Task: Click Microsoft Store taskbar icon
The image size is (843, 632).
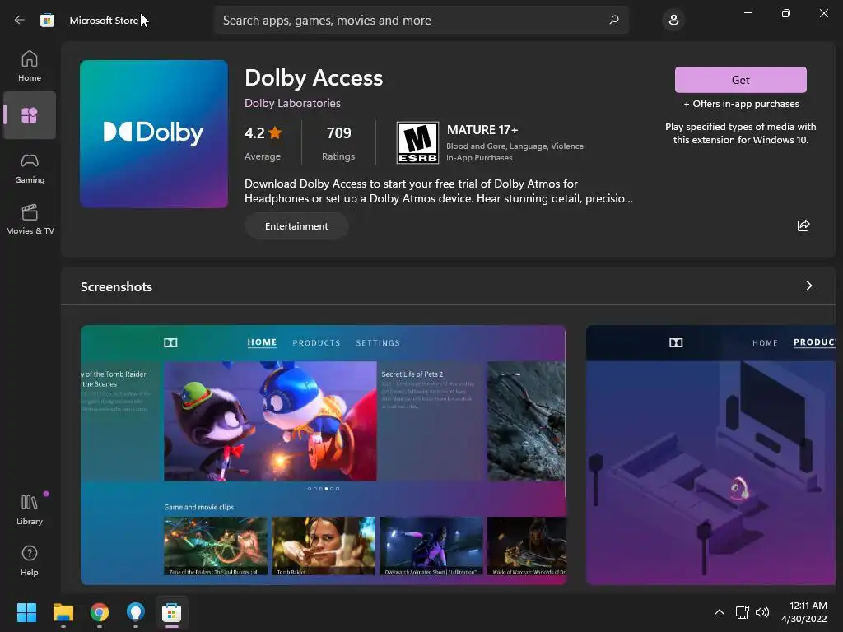Action: pyautogui.click(x=171, y=612)
